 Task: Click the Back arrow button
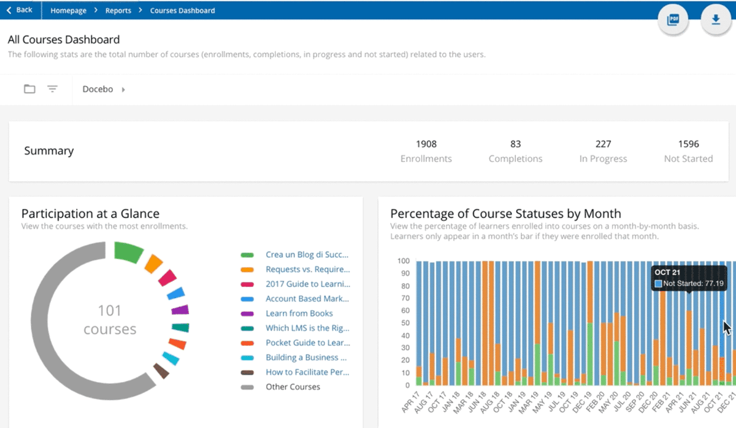20,10
